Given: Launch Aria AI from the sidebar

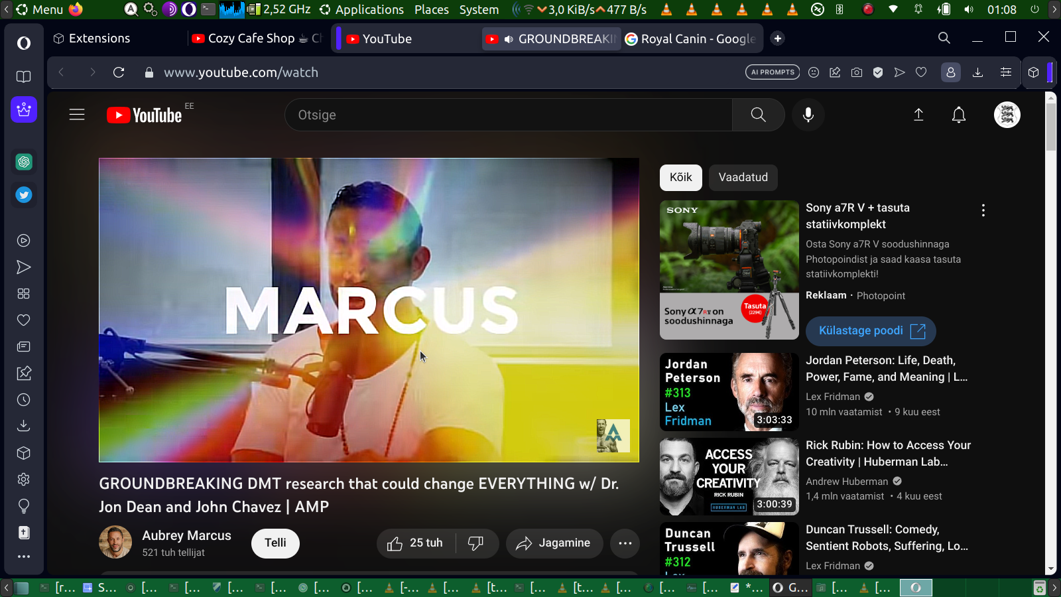Looking at the screenshot, I should [x=24, y=109].
